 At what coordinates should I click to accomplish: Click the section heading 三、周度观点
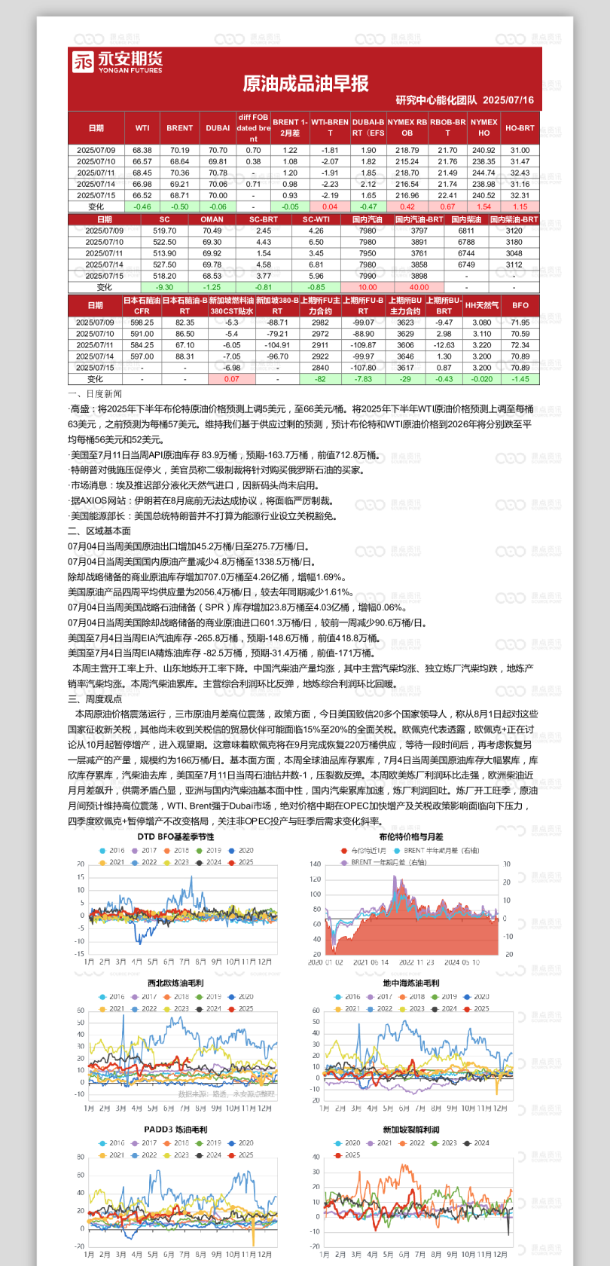95,699
